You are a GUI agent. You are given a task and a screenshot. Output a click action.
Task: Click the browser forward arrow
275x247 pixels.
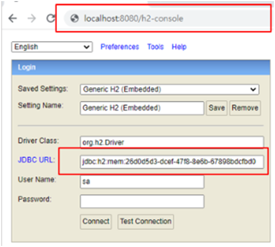pyautogui.click(x=32, y=18)
